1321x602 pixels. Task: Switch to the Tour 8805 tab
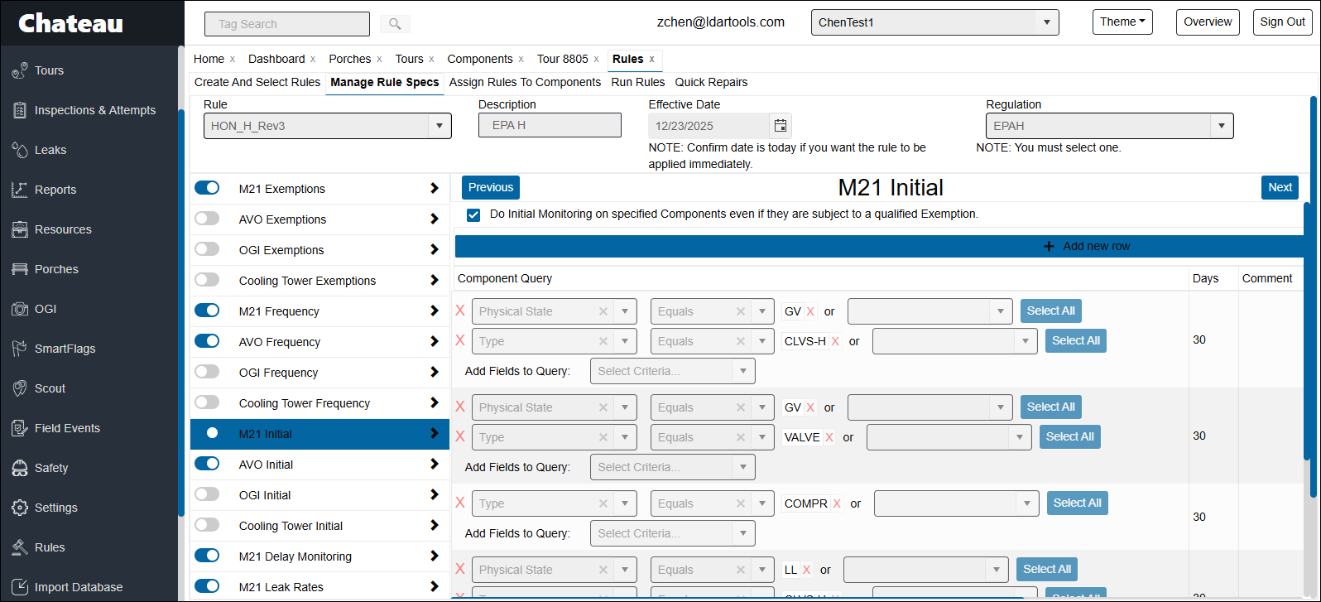563,59
